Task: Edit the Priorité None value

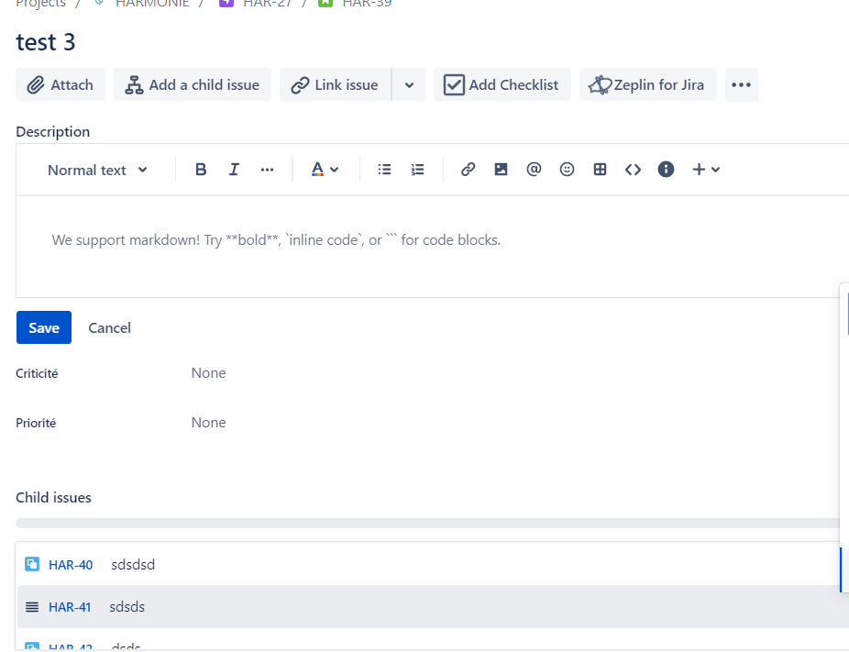Action: pos(208,423)
